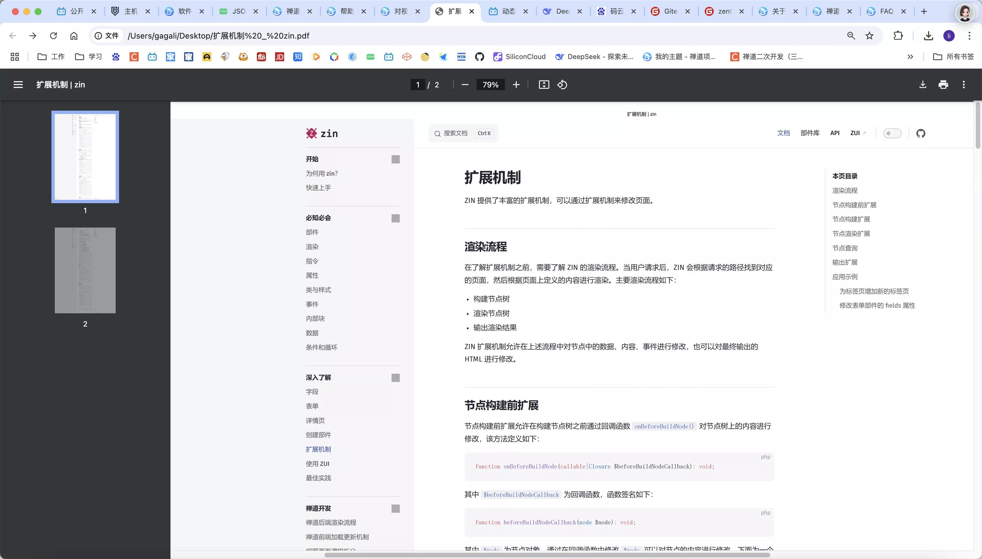Open the 学习 bookmarks folder
This screenshot has height=559, width=982.
click(x=88, y=57)
